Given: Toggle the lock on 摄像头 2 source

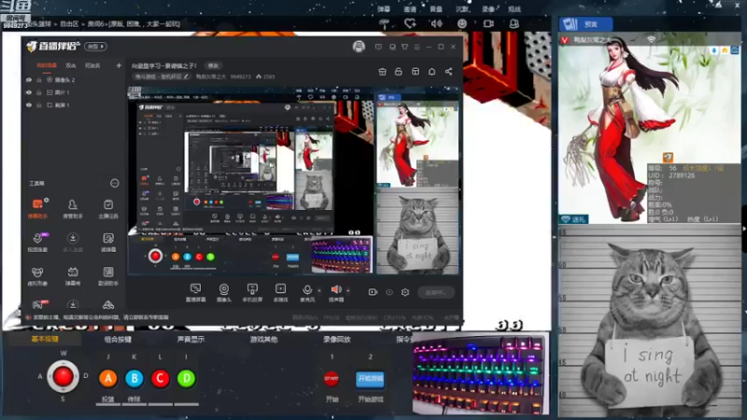Looking at the screenshot, I should pos(39,80).
